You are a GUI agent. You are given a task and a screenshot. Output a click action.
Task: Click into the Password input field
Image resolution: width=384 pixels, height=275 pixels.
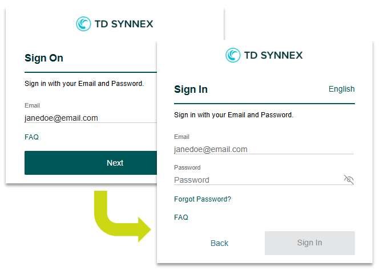point(257,180)
